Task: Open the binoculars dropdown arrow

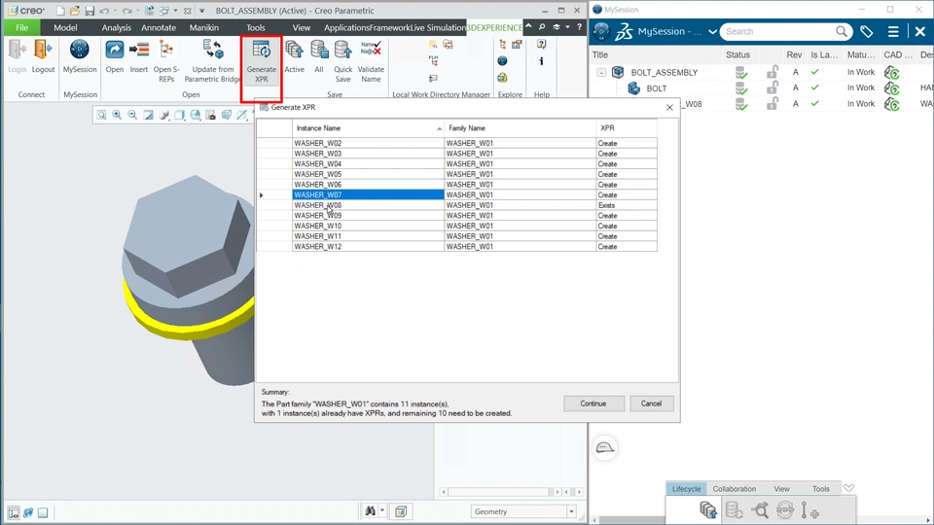Action: (x=382, y=510)
